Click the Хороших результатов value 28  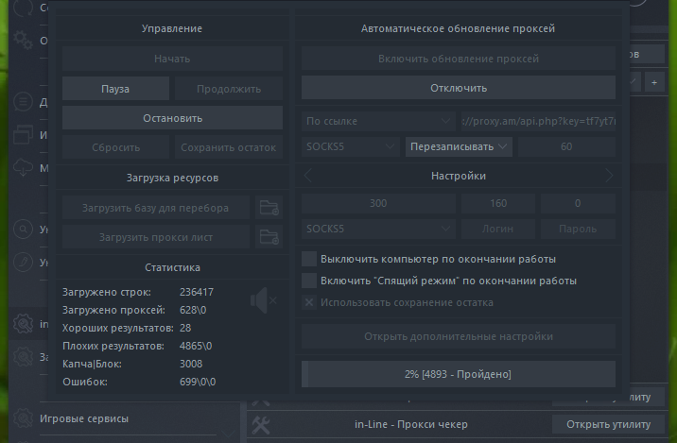[x=185, y=328]
